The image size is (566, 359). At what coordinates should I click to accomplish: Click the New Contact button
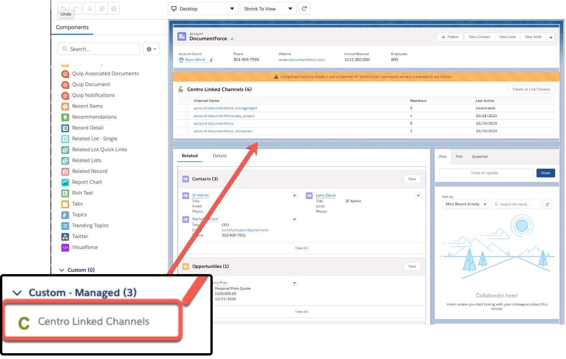[479, 37]
